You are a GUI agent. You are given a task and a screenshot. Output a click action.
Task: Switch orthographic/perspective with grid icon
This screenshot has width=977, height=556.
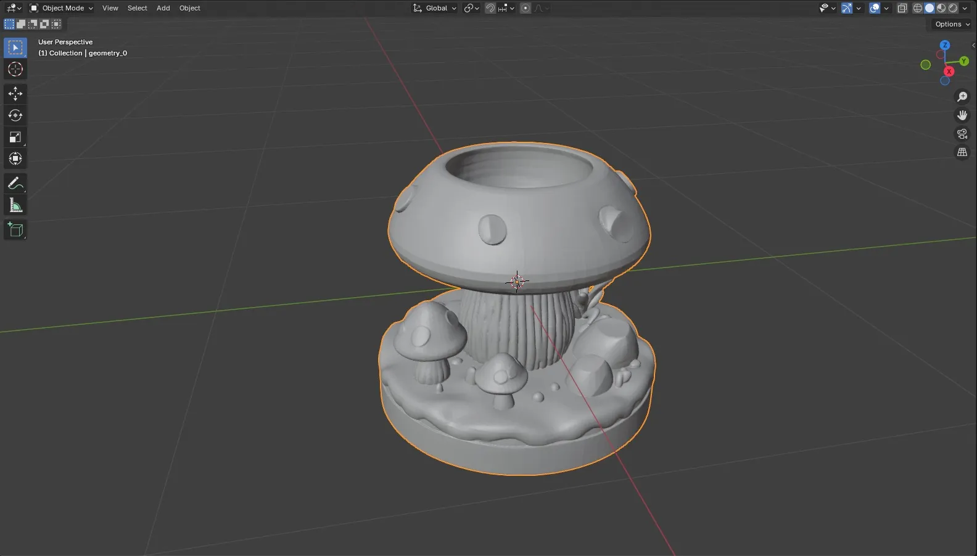pos(962,152)
